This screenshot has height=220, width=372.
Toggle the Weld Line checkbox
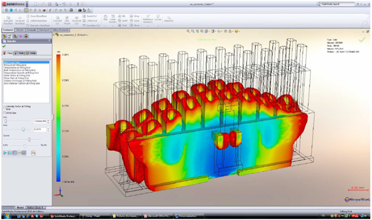[5, 113]
